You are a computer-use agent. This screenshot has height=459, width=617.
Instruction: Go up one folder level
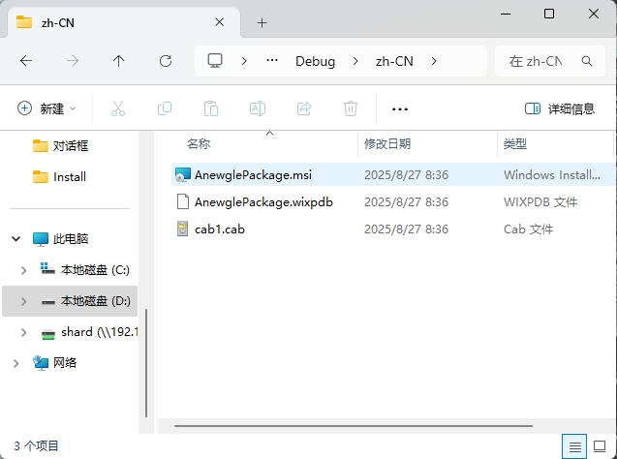[x=119, y=61]
